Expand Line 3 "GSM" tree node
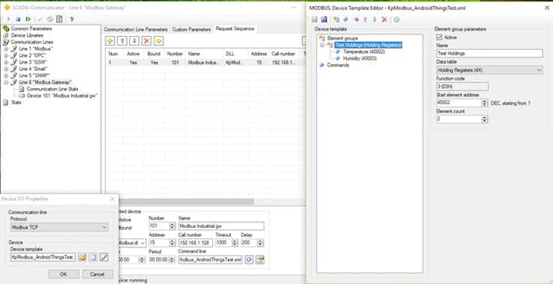The height and width of the screenshot is (284, 553). [6, 62]
